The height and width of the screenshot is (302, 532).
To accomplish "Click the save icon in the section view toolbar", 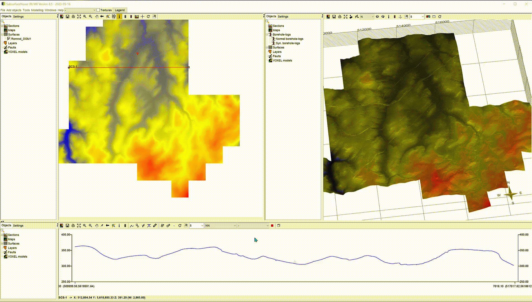I will pyautogui.click(x=67, y=225).
